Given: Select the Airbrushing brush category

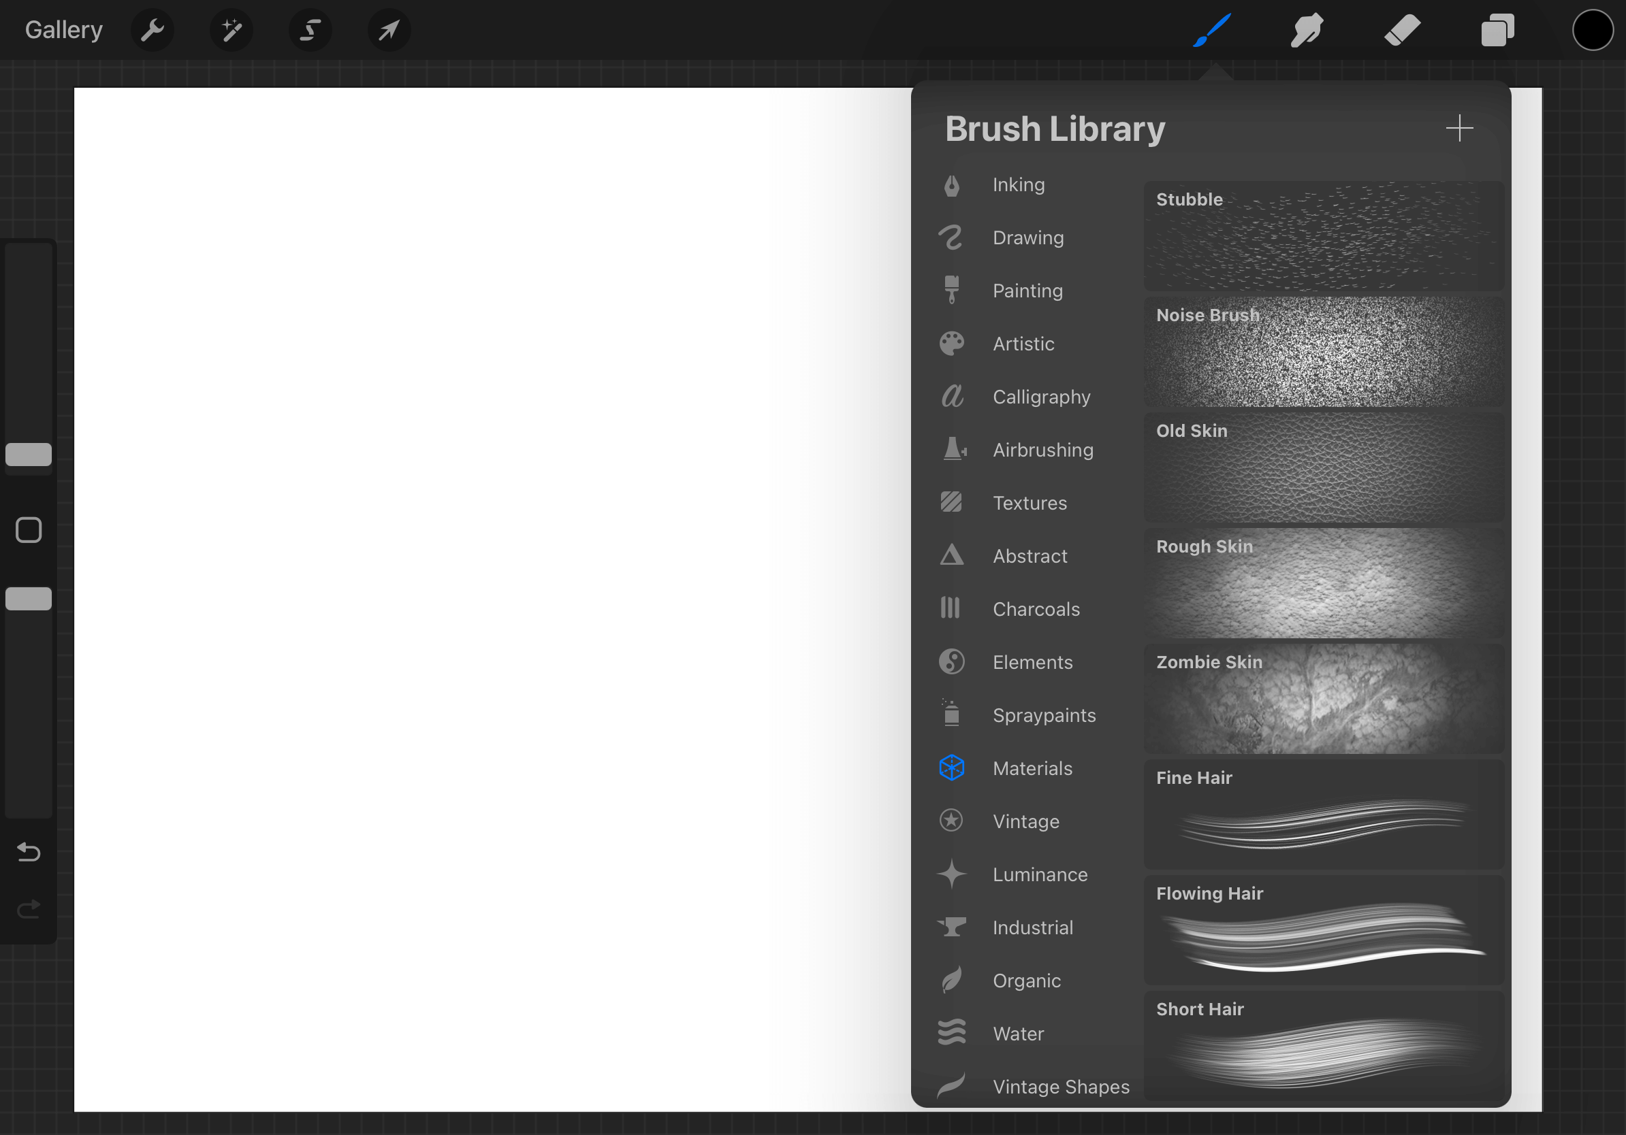Looking at the screenshot, I should tap(1043, 449).
